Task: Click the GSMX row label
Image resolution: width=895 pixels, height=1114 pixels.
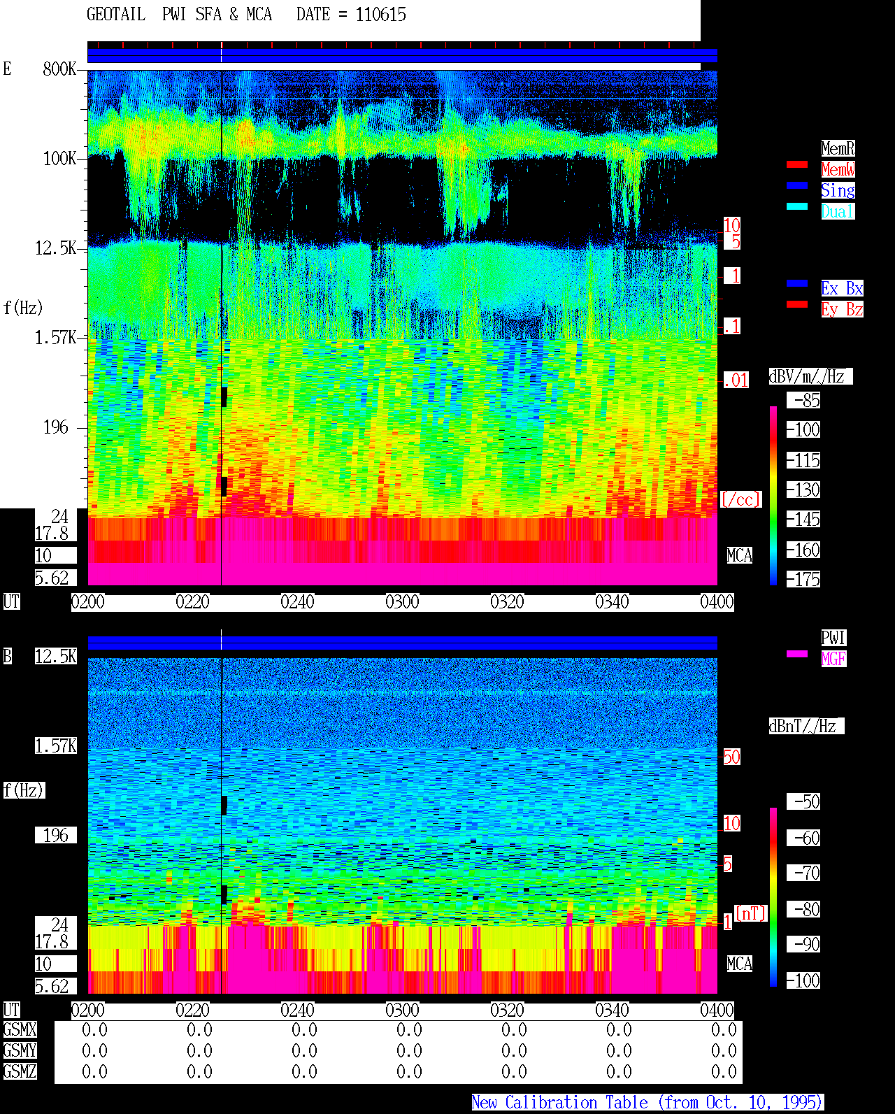Action: coord(20,1029)
